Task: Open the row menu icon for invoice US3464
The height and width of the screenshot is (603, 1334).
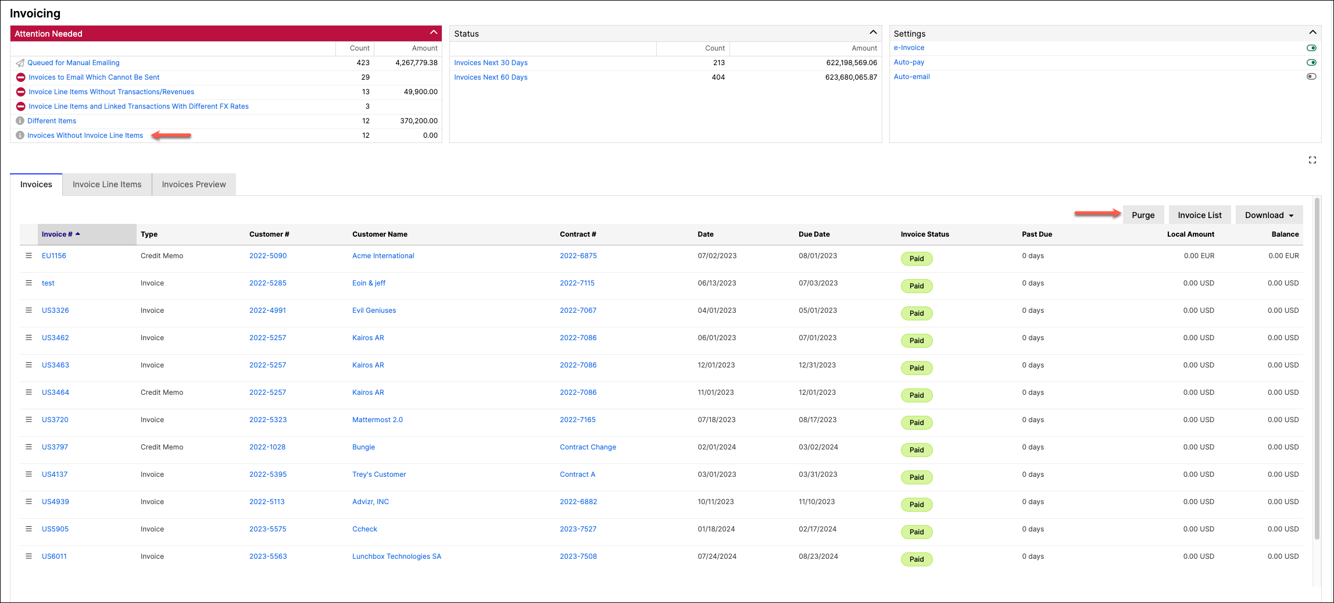Action: tap(28, 392)
